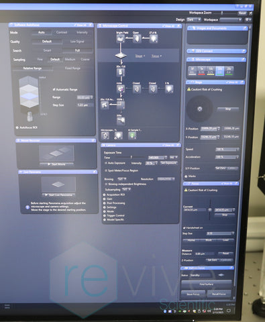Click the reflector turret icon labeled none
This screenshot has width=265, height=322.
[x=121, y=89]
